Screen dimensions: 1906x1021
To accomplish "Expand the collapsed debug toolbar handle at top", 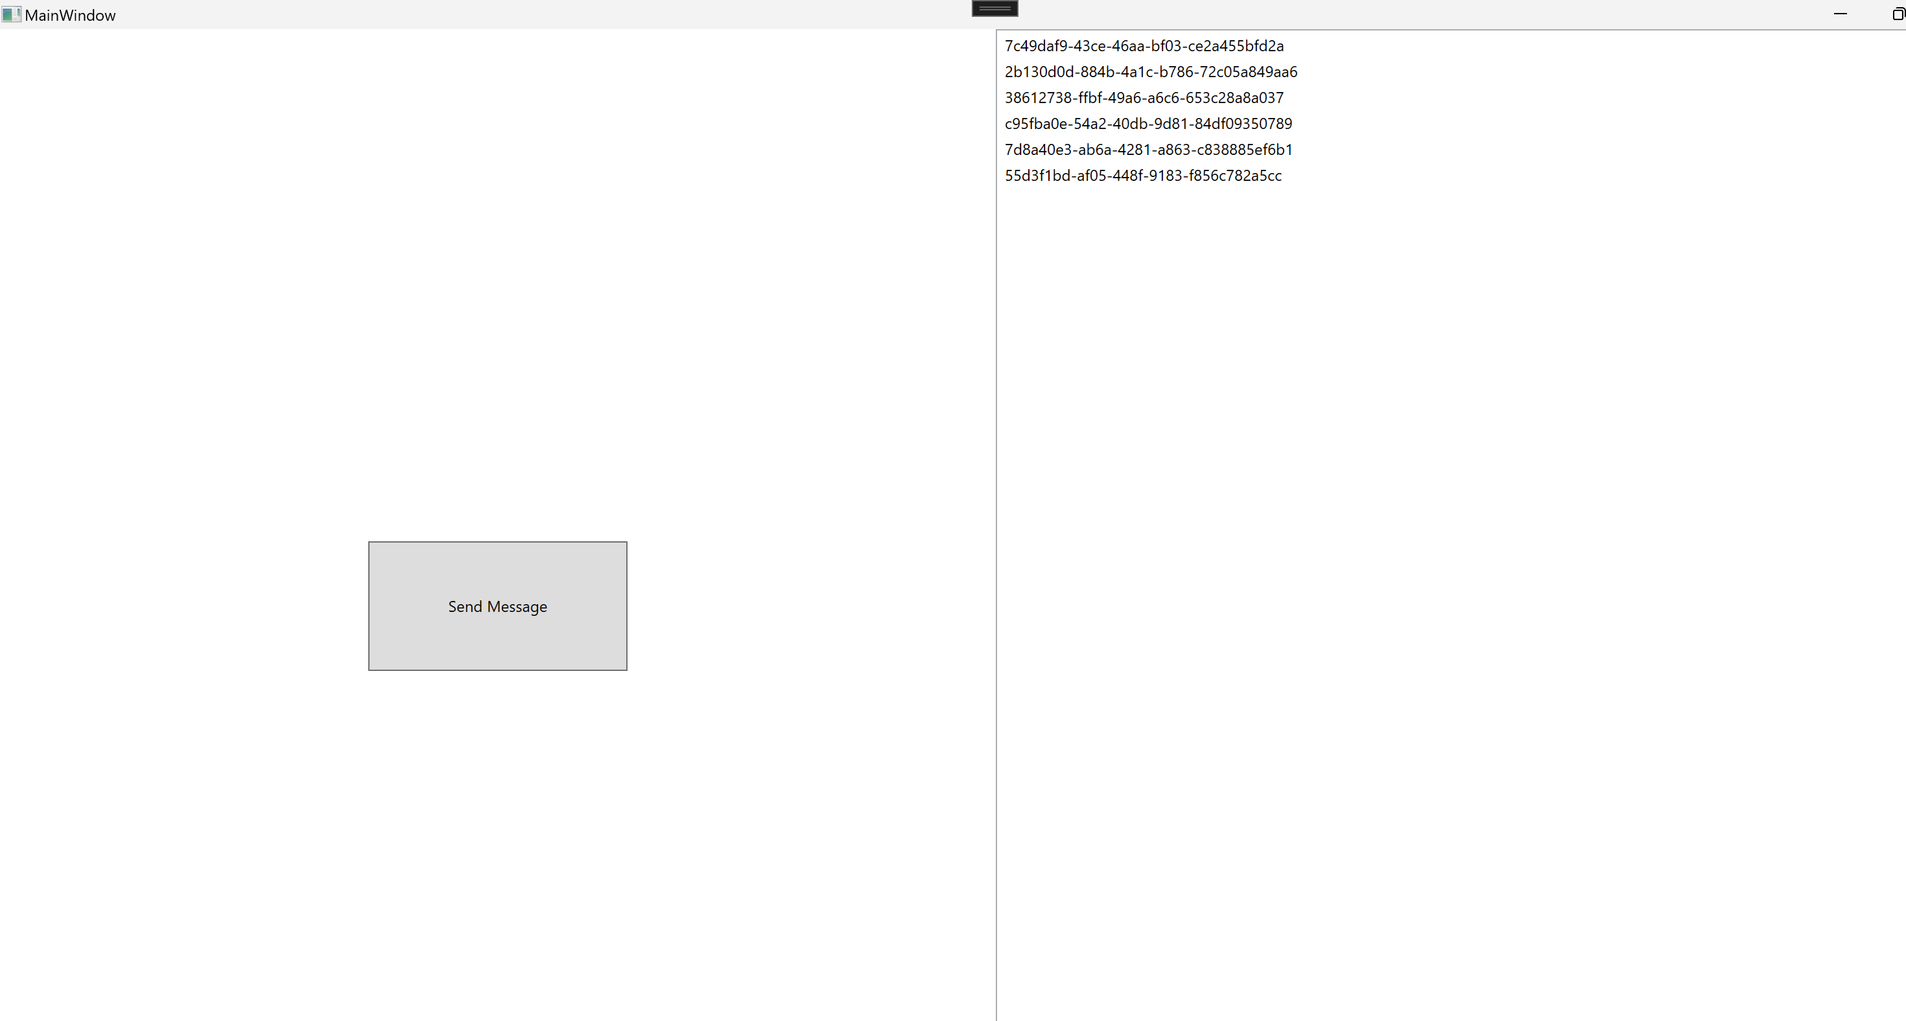I will tap(994, 8).
